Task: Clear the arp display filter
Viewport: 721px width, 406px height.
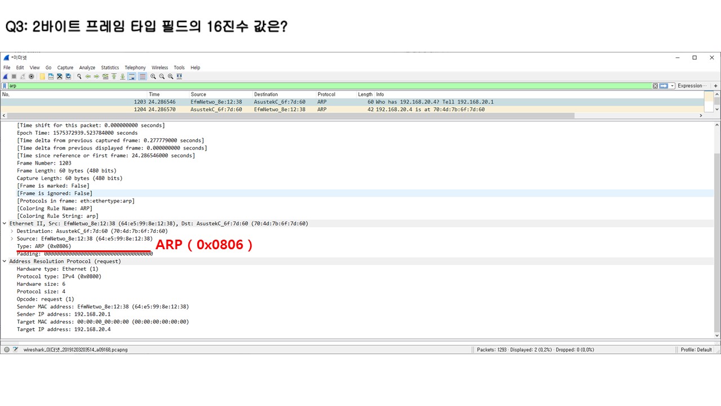Action: pos(655,86)
